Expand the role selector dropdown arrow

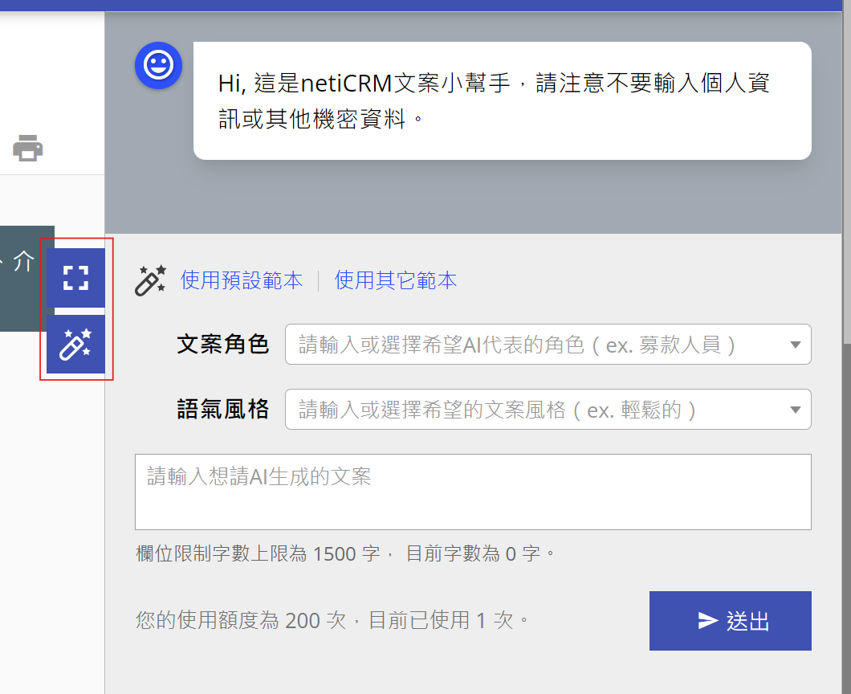point(795,345)
